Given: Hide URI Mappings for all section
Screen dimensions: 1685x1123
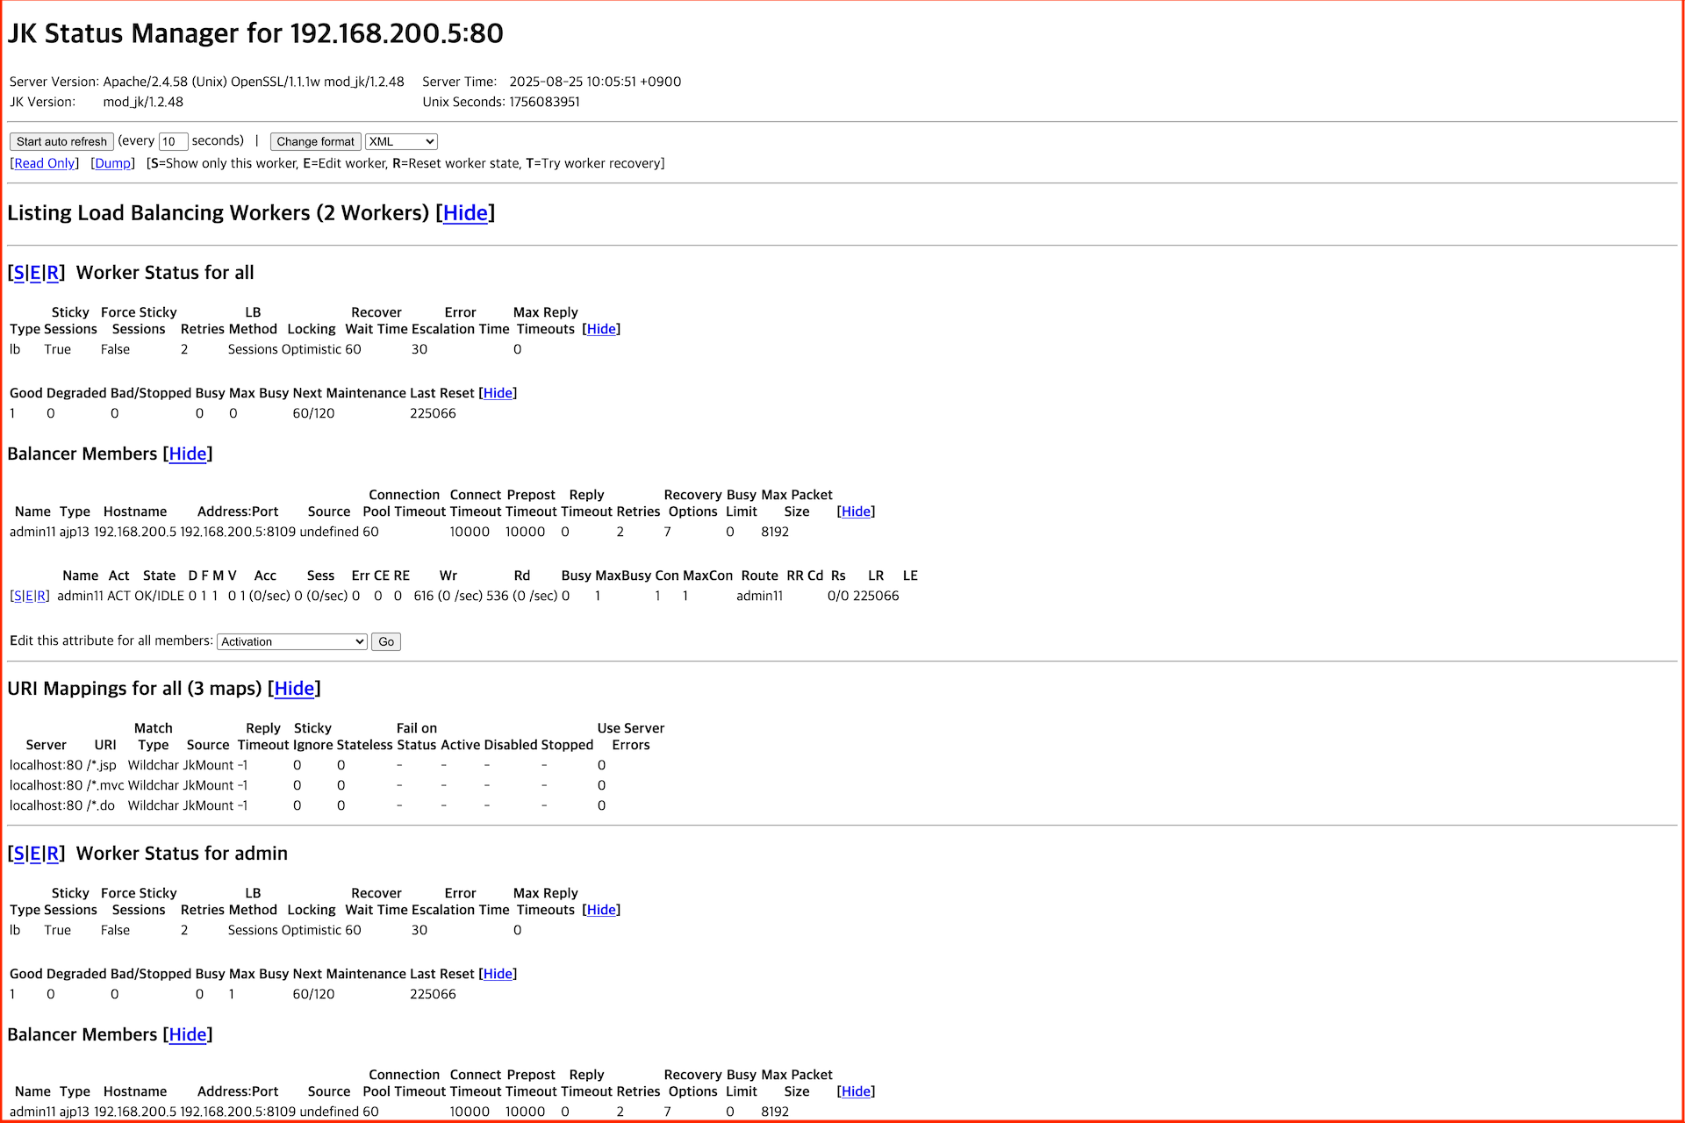Looking at the screenshot, I should tap(294, 689).
